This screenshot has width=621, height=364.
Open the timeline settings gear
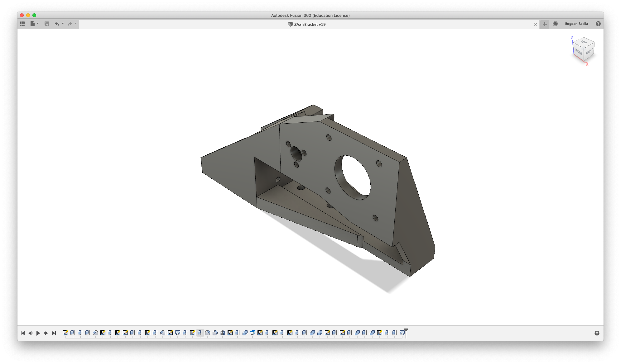pos(597,333)
